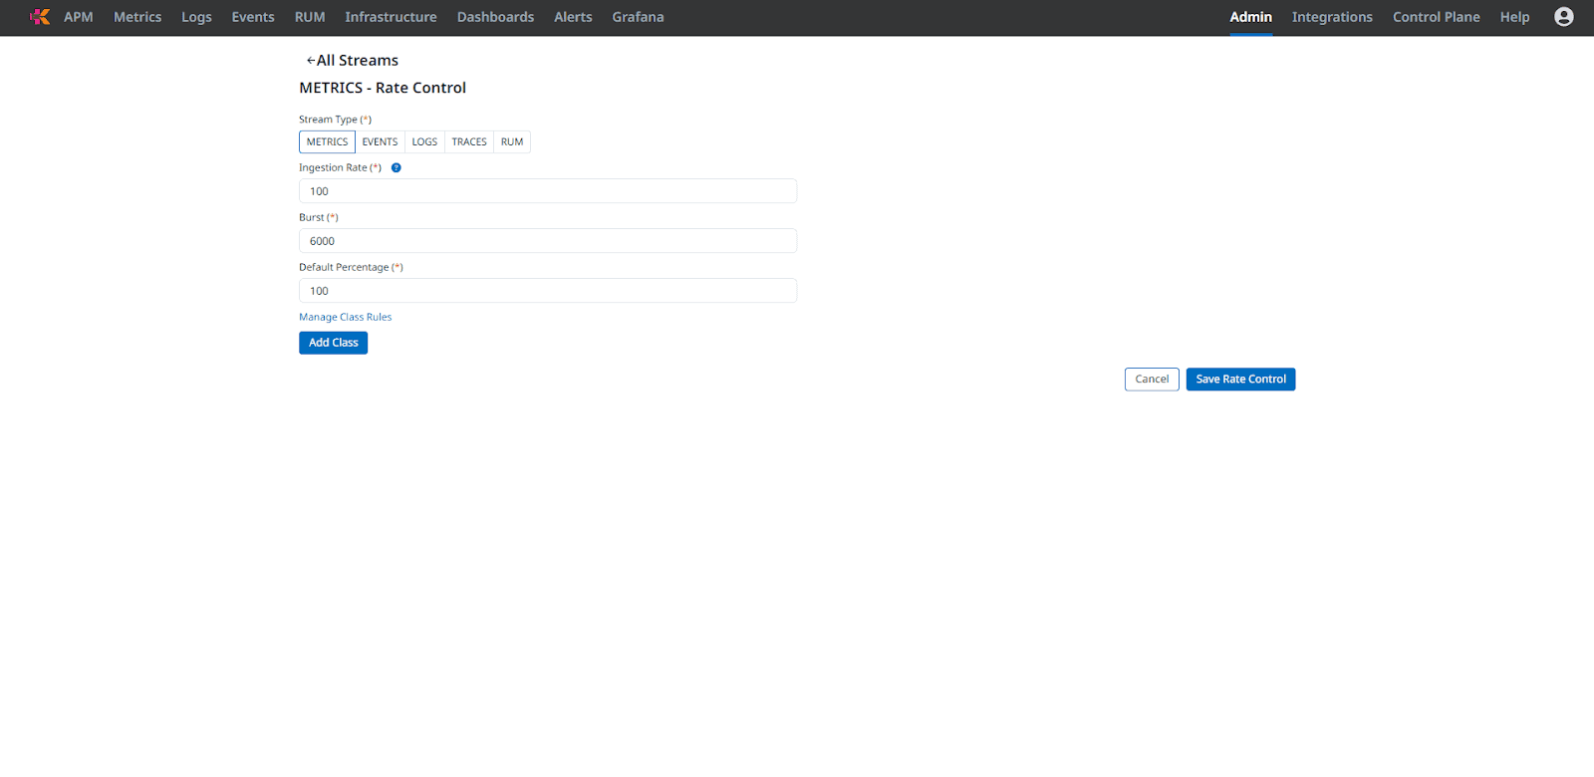The height and width of the screenshot is (777, 1594).
Task: Focus the Ingestion Rate input field
Action: (x=548, y=191)
